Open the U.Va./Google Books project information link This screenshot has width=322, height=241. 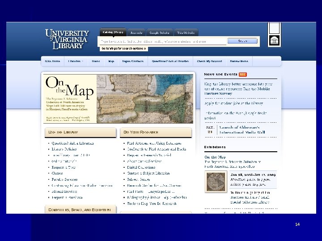236,116
